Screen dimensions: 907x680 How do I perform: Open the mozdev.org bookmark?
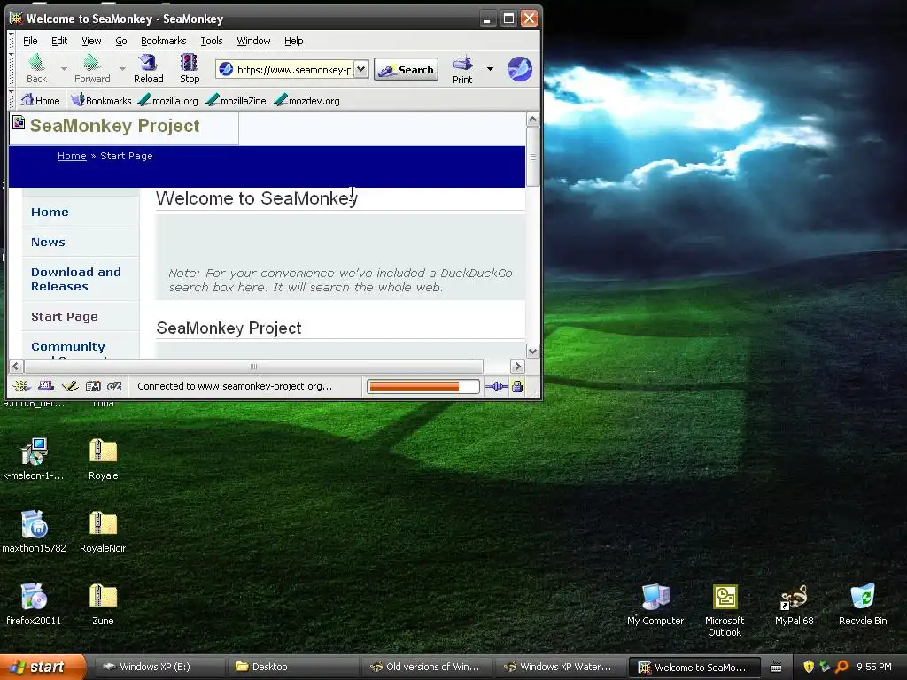(x=307, y=101)
